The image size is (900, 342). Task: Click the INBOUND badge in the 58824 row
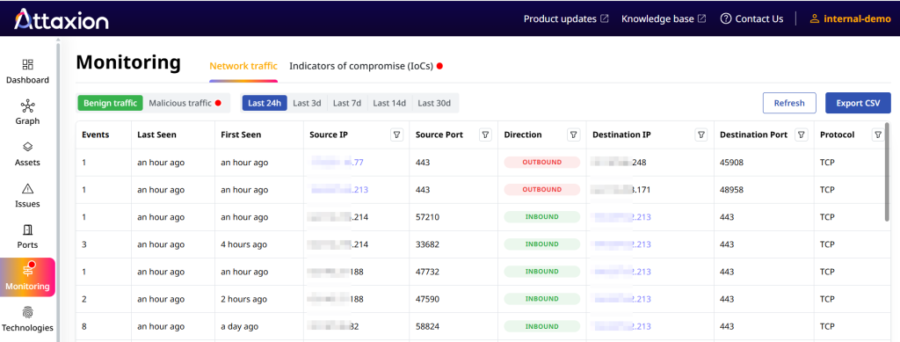(x=541, y=326)
